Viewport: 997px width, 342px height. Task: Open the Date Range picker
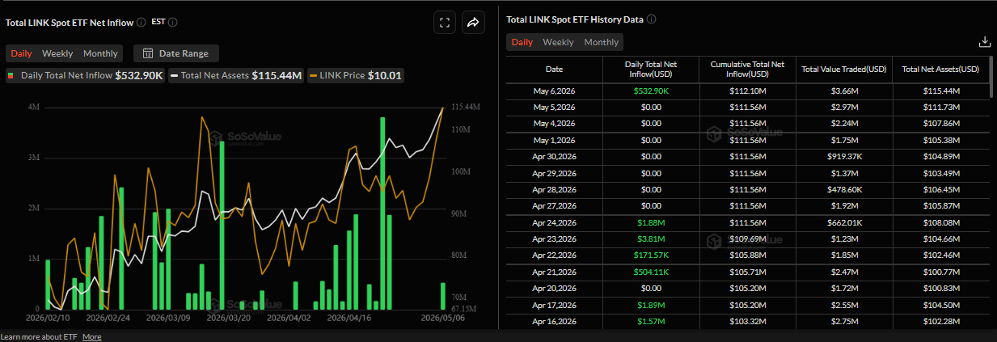click(176, 53)
